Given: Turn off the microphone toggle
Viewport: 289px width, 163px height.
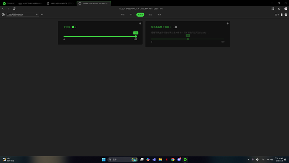Looking at the screenshot, I should click(74, 27).
